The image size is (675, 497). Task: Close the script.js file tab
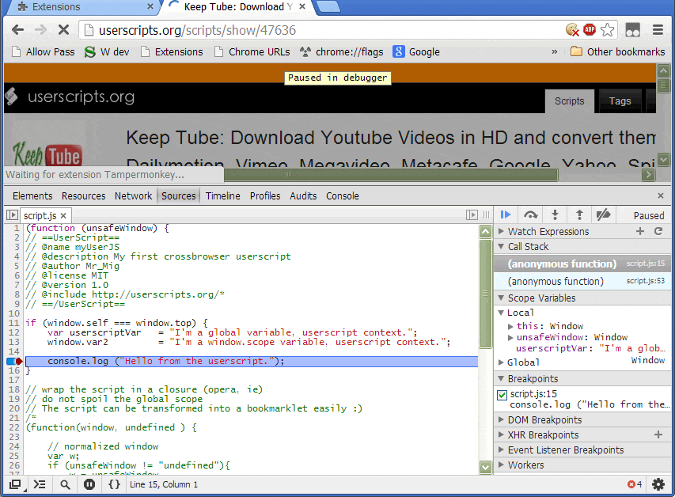(x=63, y=215)
